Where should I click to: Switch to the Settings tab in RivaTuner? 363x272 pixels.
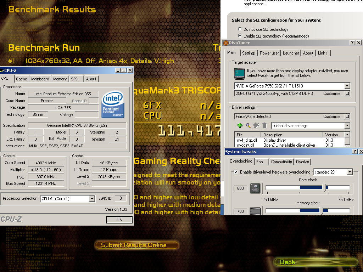coord(249,53)
